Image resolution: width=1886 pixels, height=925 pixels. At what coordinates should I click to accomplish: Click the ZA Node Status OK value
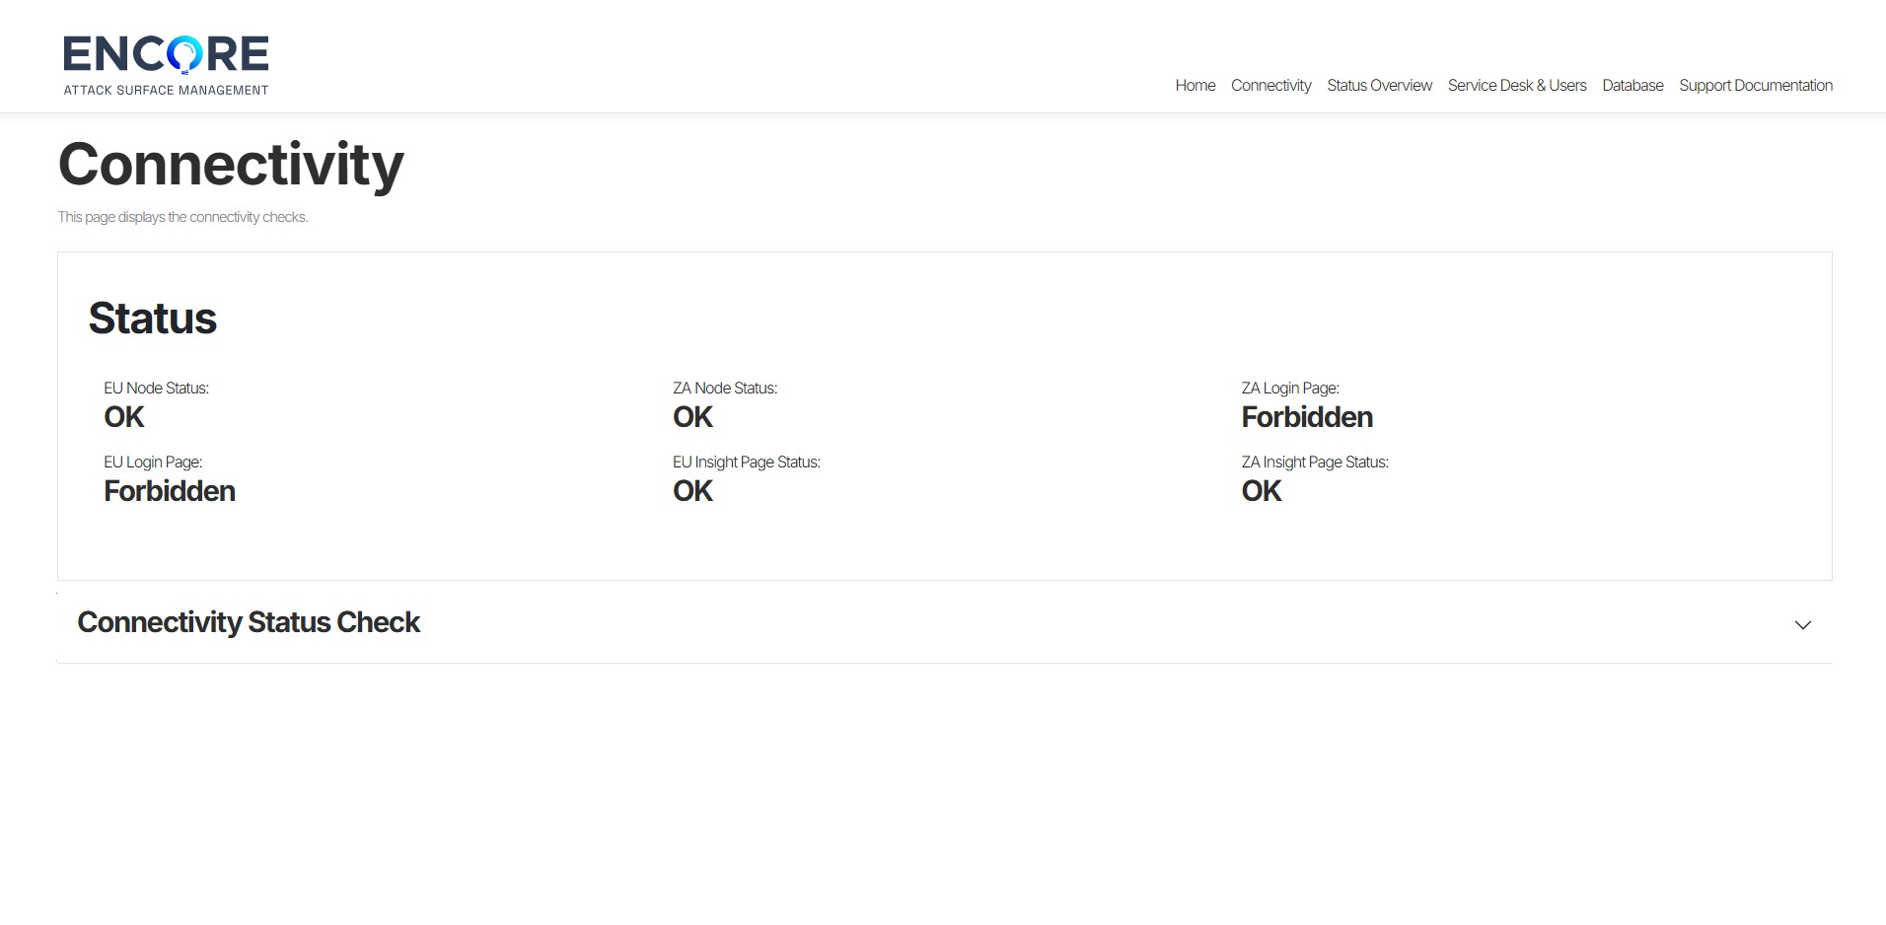coord(692,417)
